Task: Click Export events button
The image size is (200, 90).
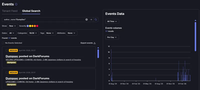Action: [88, 43]
